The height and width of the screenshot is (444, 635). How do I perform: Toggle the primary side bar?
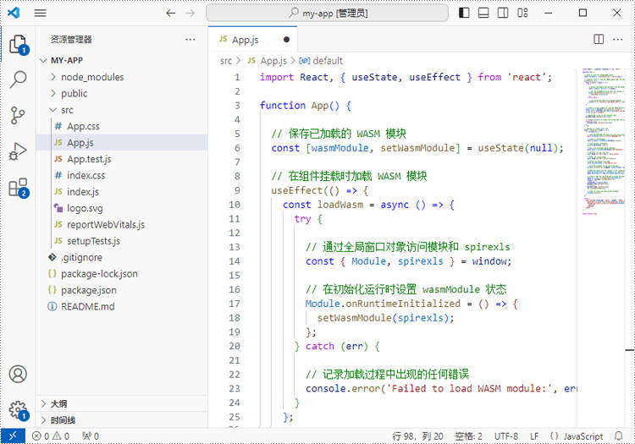click(x=464, y=13)
